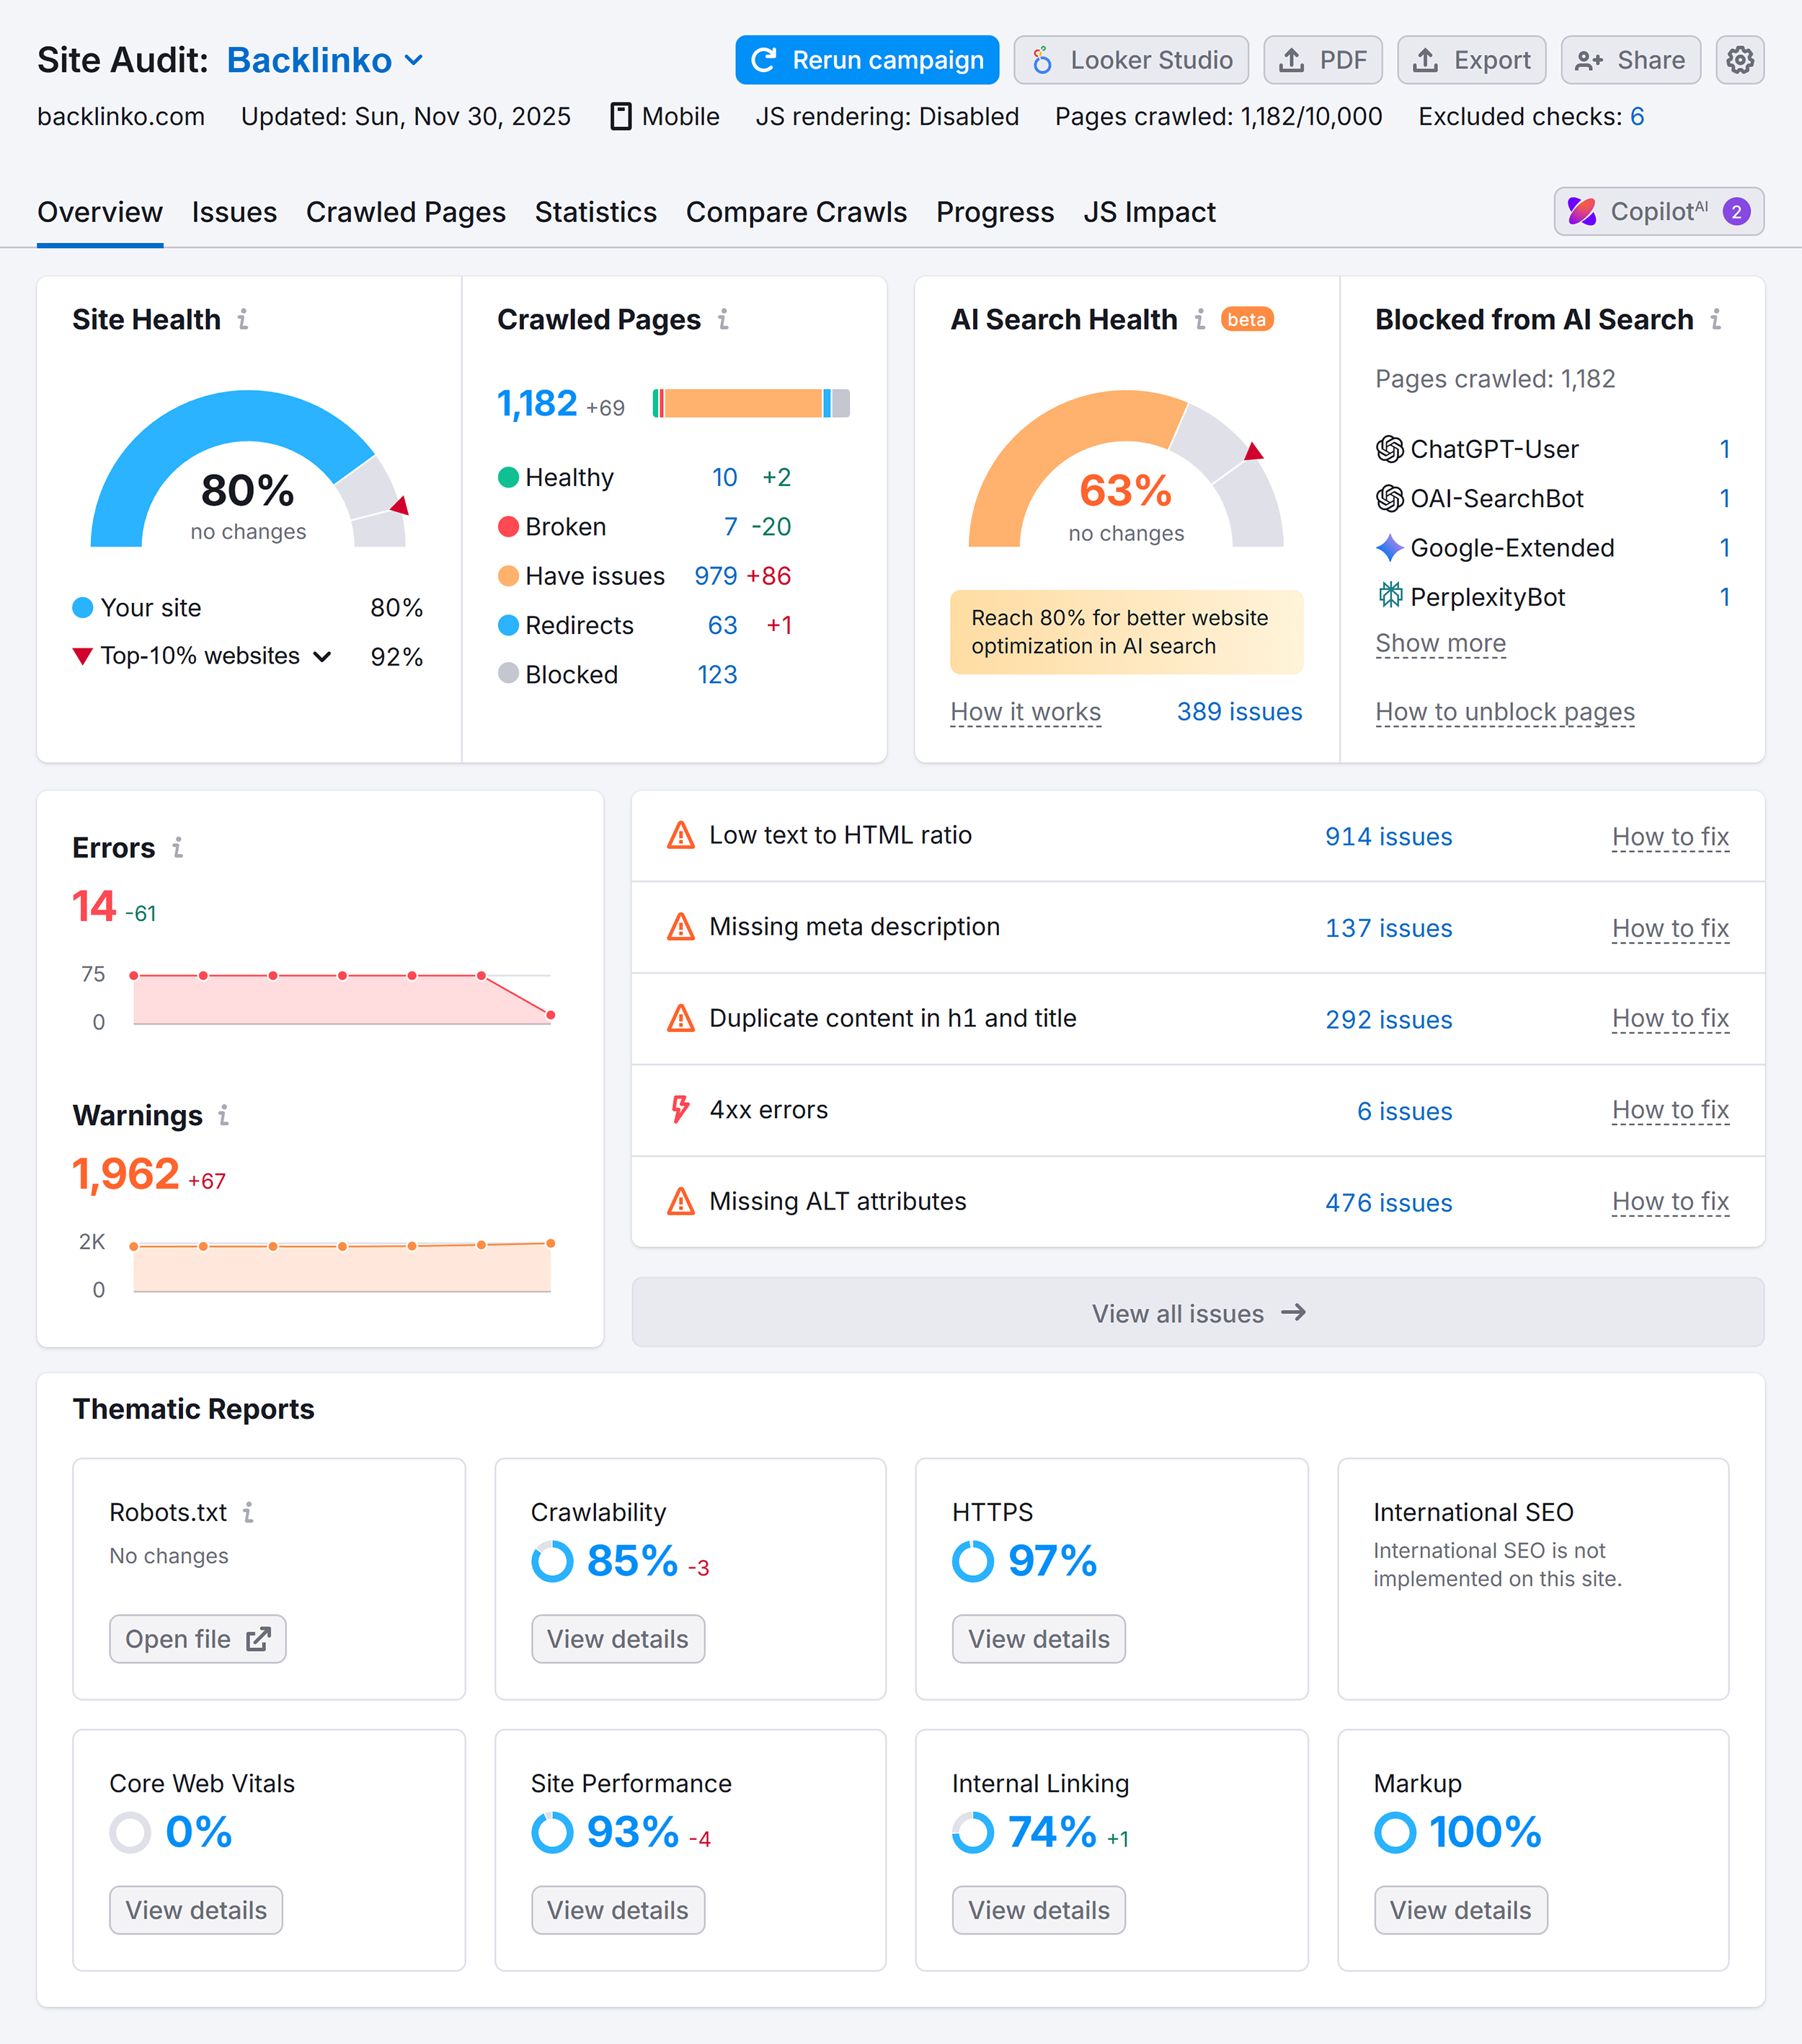
Task: Click How to fix for Missing ALT attributes
Action: pyautogui.click(x=1670, y=1202)
